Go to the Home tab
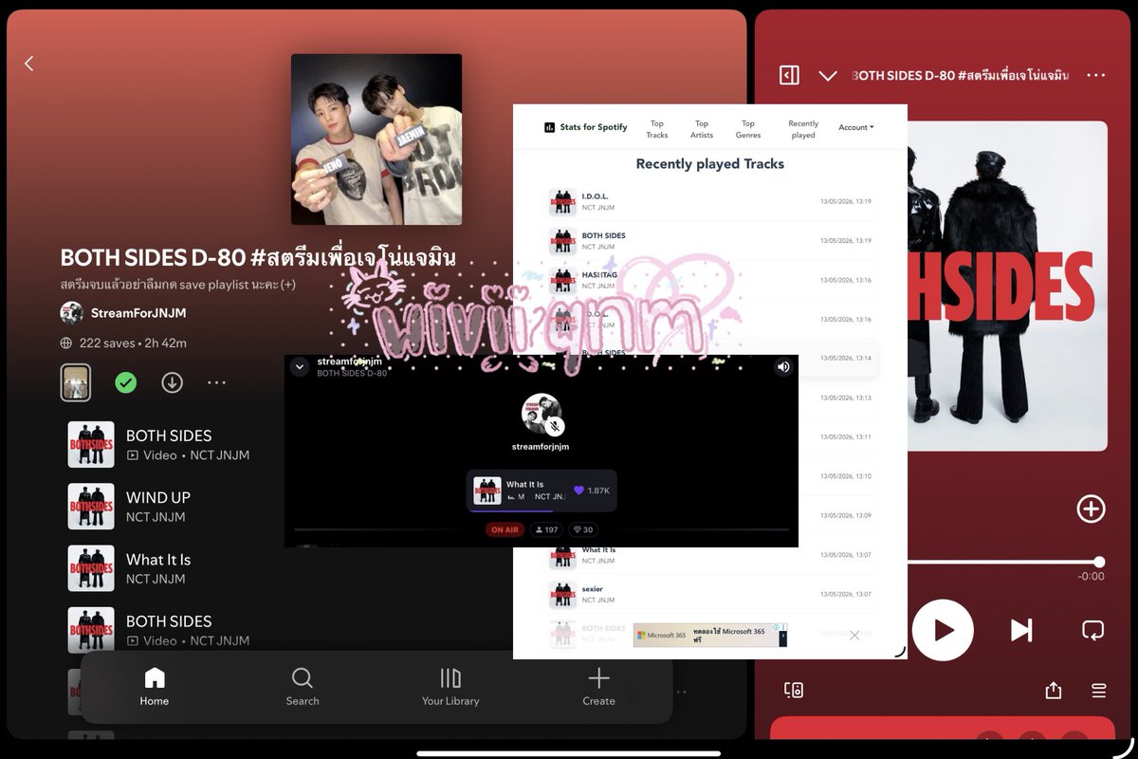The height and width of the screenshot is (759, 1138). click(x=154, y=687)
